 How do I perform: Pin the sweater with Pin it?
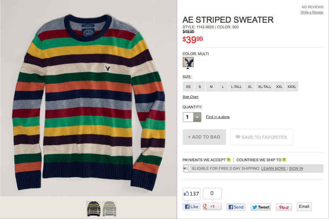point(284,207)
